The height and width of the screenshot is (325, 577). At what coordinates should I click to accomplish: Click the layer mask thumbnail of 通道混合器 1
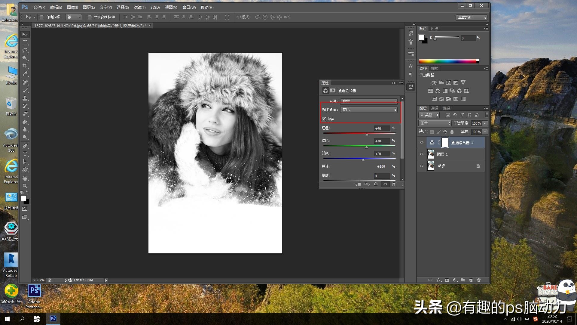point(445,143)
